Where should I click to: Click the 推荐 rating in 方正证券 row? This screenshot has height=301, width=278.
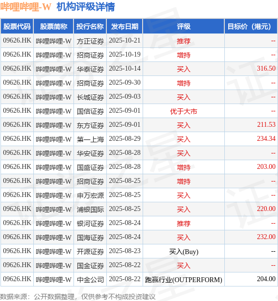click(x=184, y=41)
